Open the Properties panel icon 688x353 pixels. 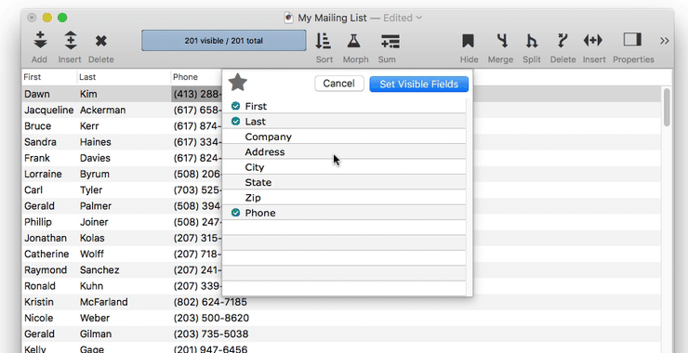pyautogui.click(x=632, y=39)
